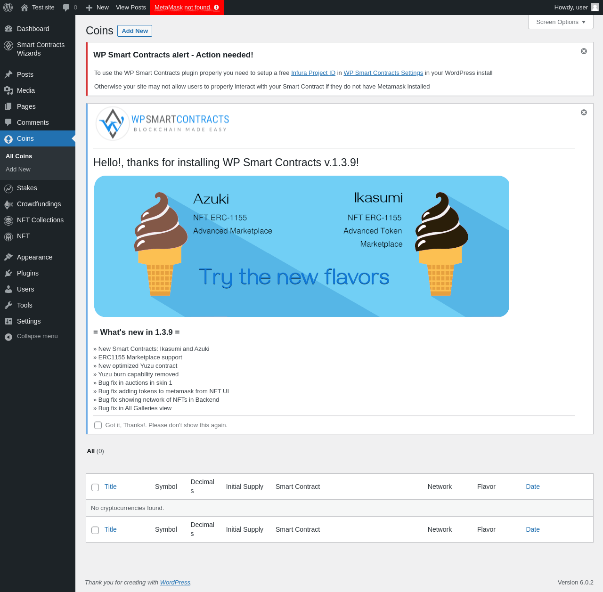Open the Crowdfundings menu item

(x=38, y=204)
